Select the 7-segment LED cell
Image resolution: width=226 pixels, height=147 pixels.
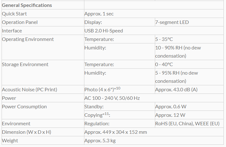pyautogui.click(x=172, y=22)
